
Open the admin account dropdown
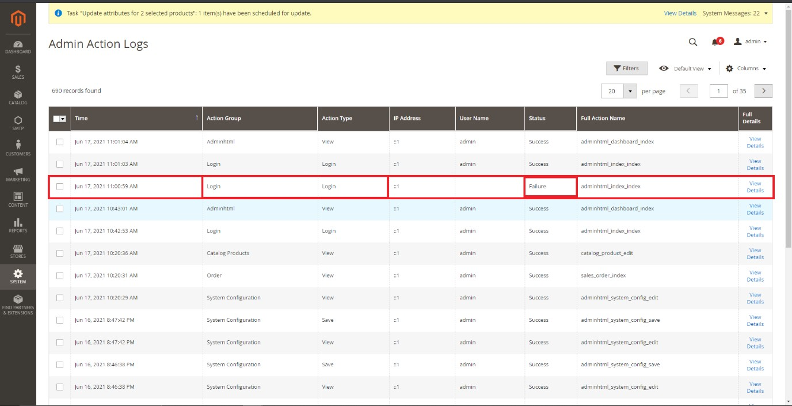[x=751, y=41]
